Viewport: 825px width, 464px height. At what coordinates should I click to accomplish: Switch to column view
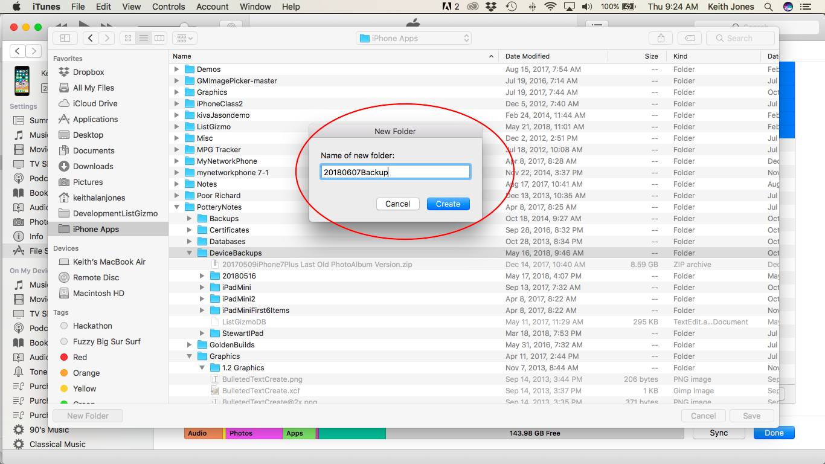159,38
